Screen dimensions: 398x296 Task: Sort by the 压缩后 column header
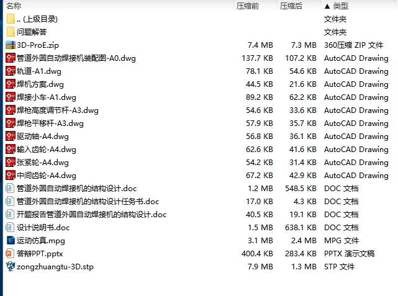[x=291, y=6]
